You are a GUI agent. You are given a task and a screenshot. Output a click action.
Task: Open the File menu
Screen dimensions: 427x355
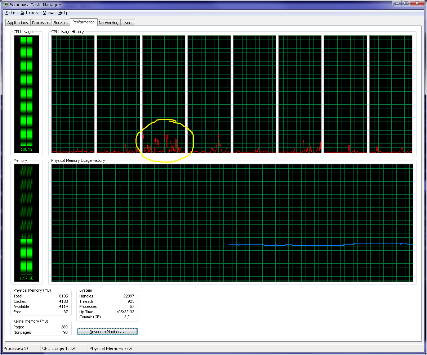[x=10, y=13]
